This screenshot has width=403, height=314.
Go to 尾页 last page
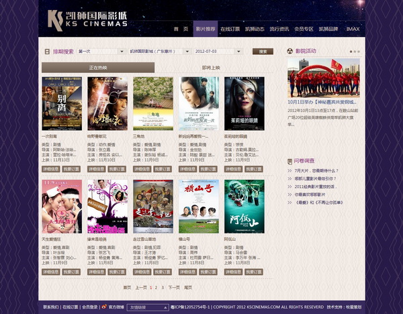(188, 288)
